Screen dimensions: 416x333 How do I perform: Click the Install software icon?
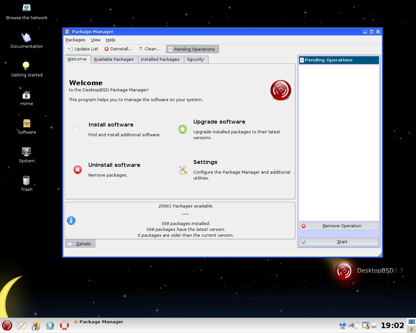click(78, 129)
